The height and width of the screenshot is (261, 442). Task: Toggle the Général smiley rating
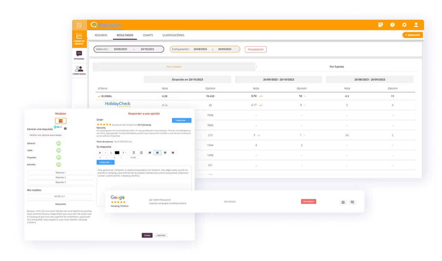pyautogui.click(x=59, y=144)
